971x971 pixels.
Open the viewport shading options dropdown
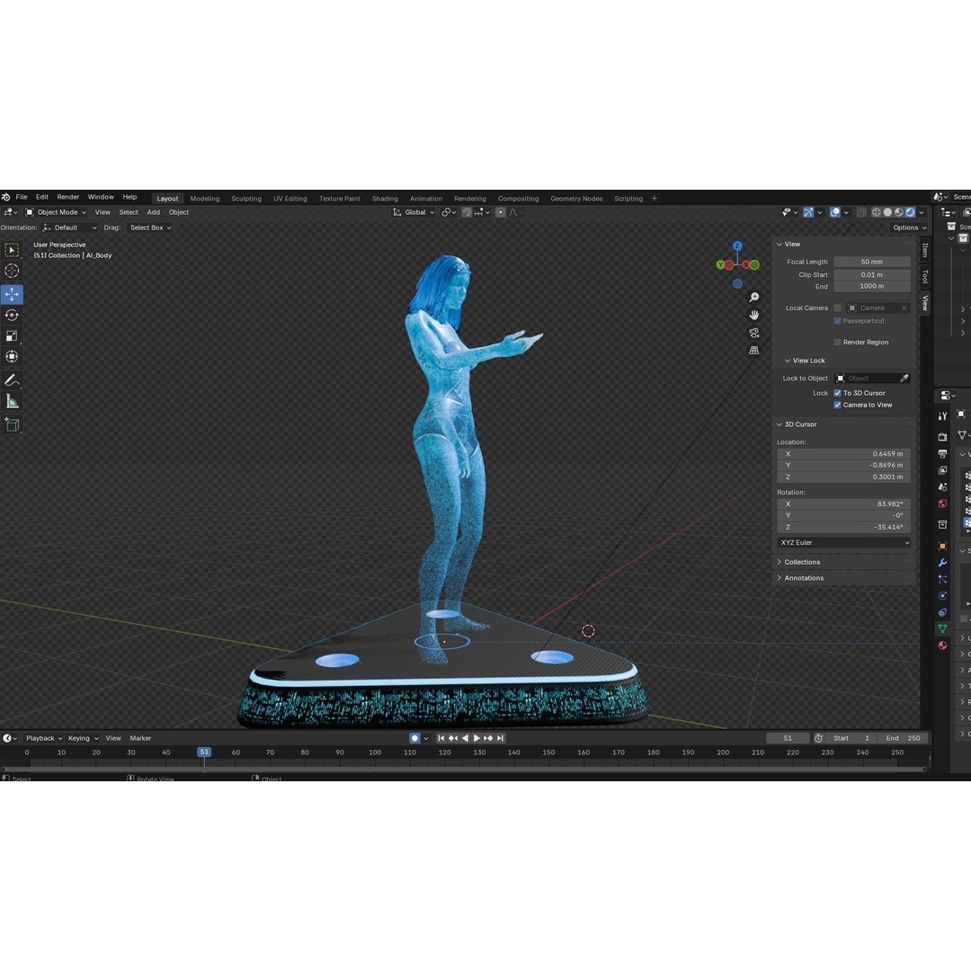pos(922,212)
